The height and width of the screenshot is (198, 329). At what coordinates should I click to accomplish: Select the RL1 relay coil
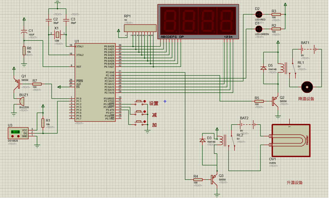282,68
